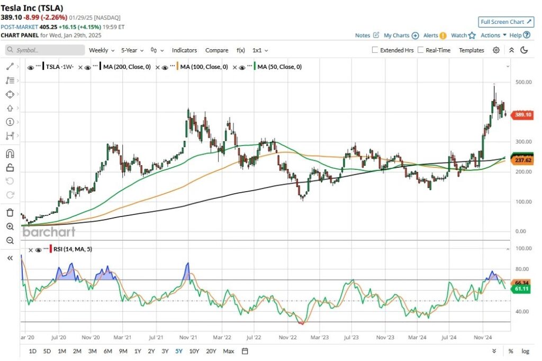Select the 1Y time range tab

138,351
